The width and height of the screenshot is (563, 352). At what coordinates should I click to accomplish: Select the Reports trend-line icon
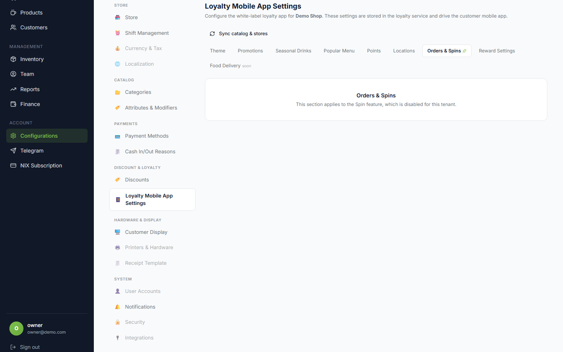pyautogui.click(x=13, y=89)
